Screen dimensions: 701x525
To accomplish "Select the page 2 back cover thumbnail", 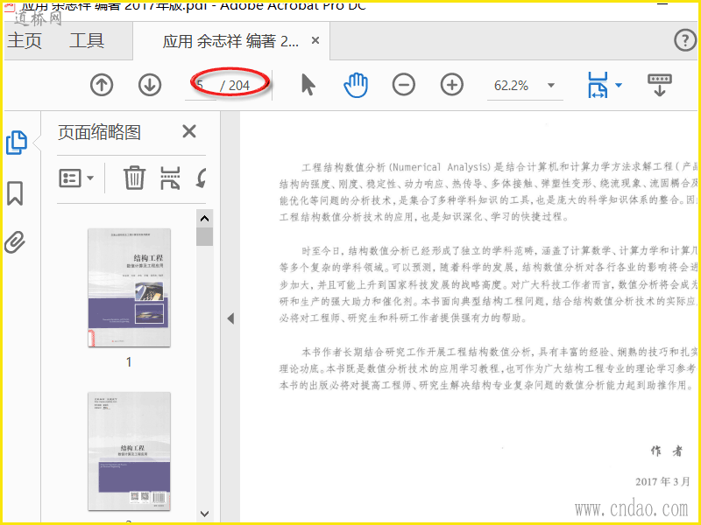I will pyautogui.click(x=129, y=451).
